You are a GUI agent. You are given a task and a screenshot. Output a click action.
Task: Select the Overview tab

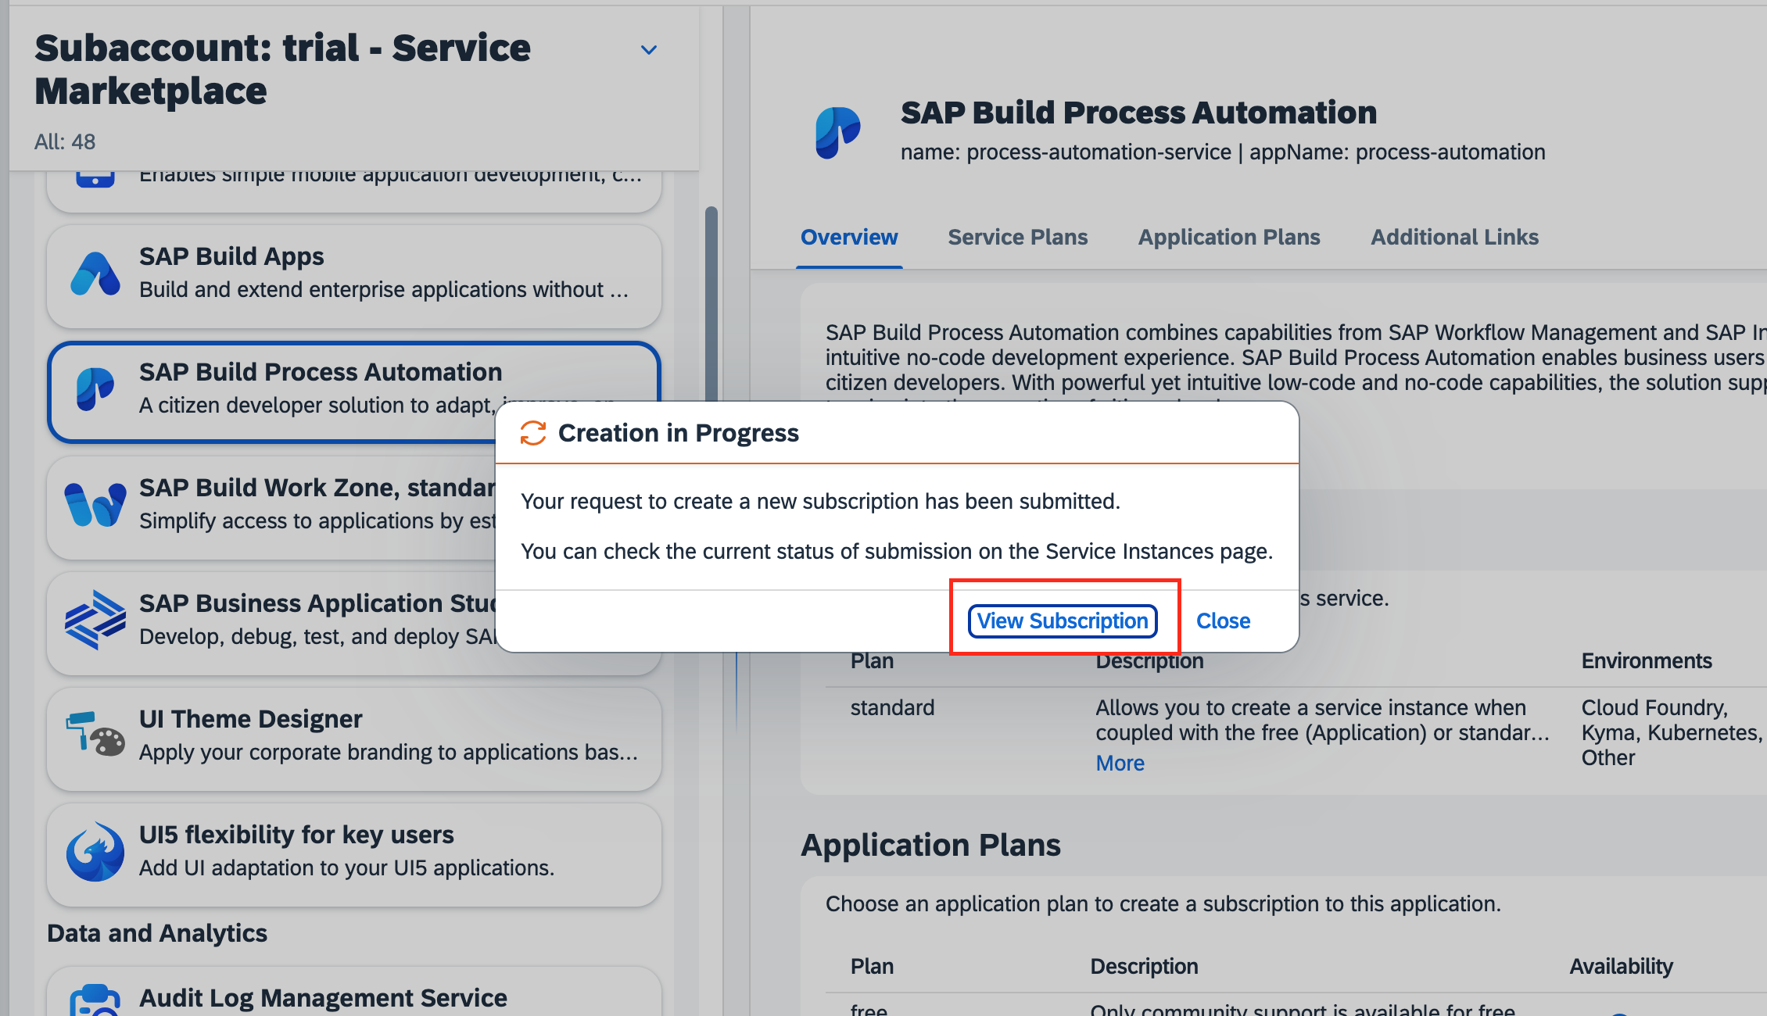[x=849, y=237]
